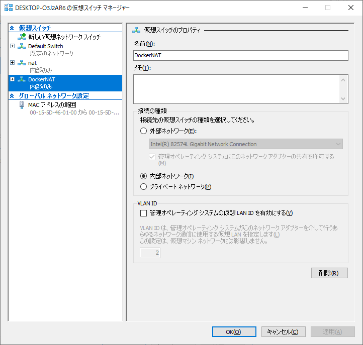This screenshot has height=345, width=363.
Task: Select 外部ネットワーク radio button
Action: point(143,131)
